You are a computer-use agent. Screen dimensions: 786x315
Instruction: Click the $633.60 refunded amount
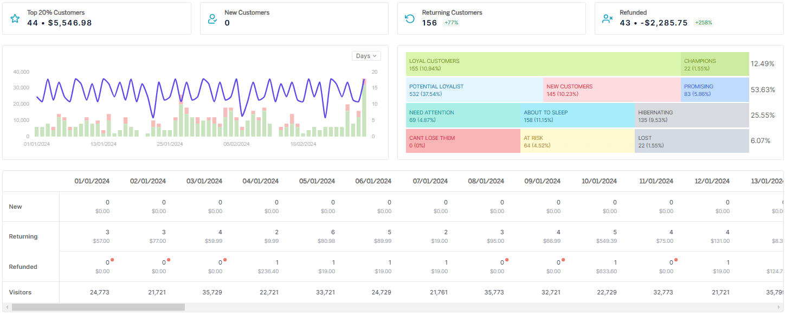click(606, 271)
